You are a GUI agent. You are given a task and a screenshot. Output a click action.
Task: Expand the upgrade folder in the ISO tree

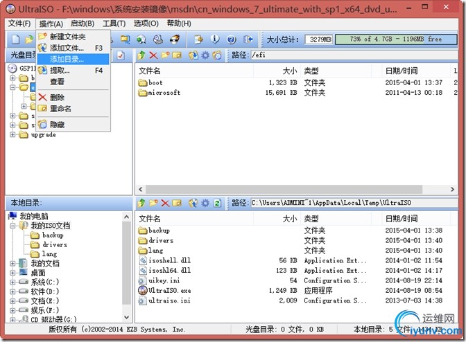point(12,135)
